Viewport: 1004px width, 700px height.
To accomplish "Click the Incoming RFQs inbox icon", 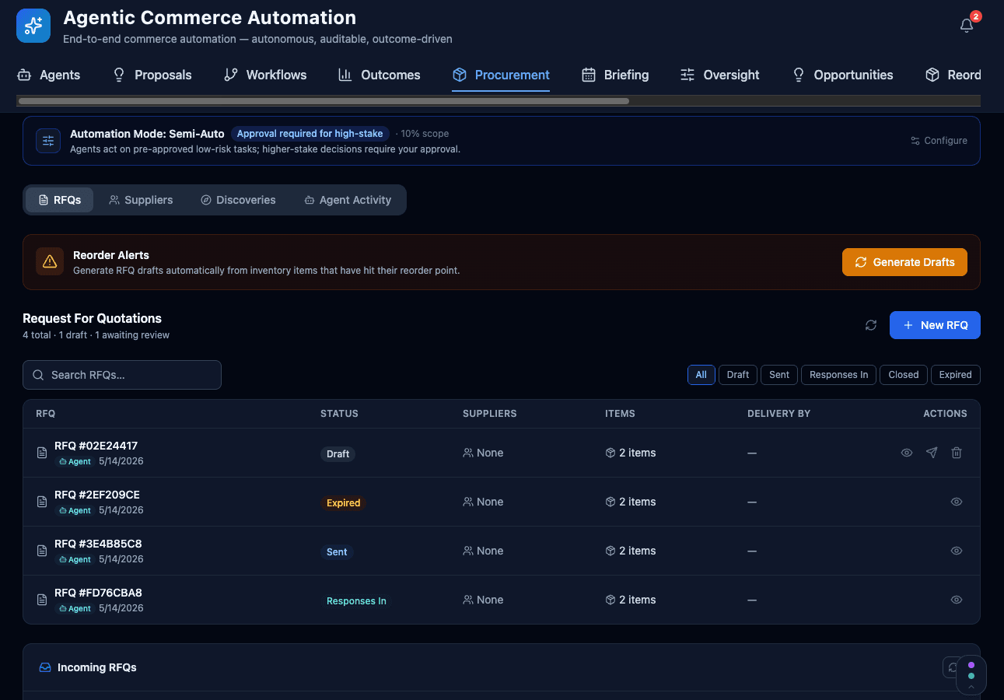I will pos(45,667).
